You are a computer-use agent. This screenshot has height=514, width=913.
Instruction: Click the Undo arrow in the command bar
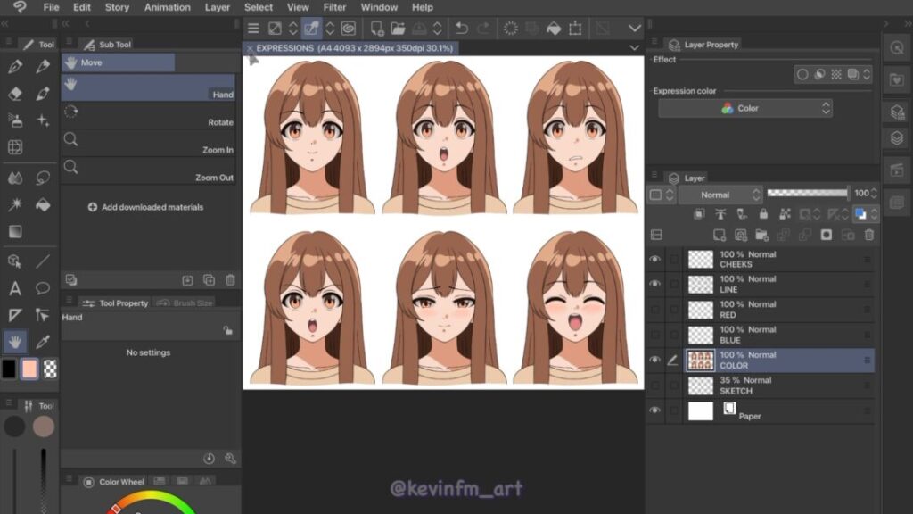pos(462,29)
